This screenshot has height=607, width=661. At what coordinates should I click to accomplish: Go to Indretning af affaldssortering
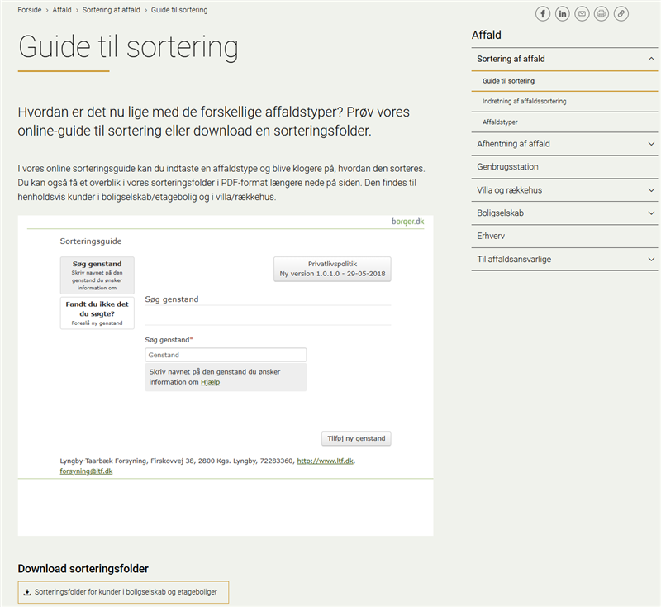(524, 101)
